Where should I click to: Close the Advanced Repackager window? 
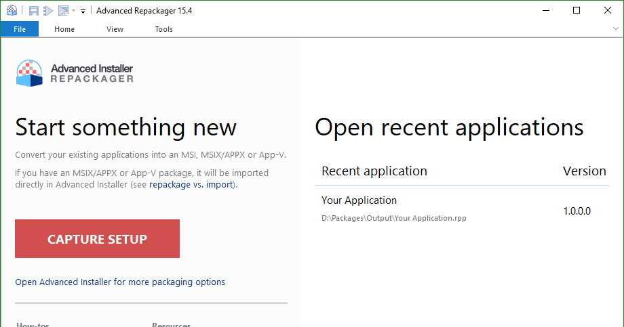point(607,10)
